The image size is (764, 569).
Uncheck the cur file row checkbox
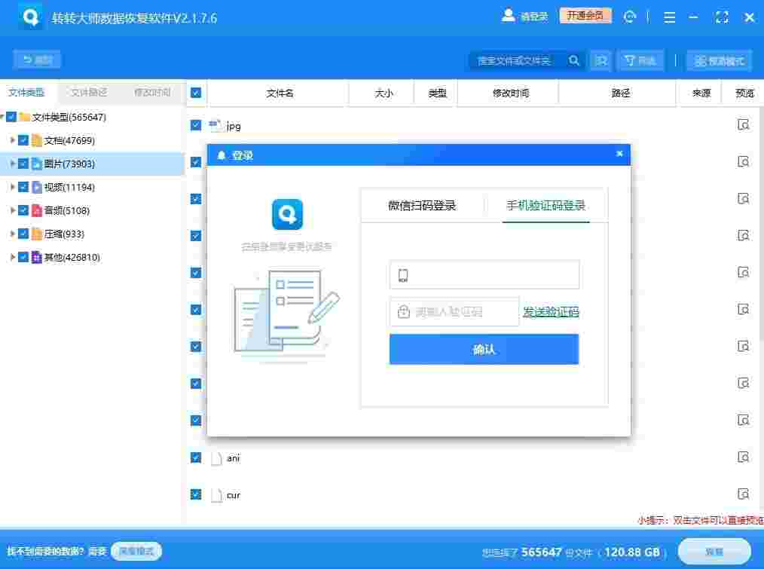click(x=196, y=494)
